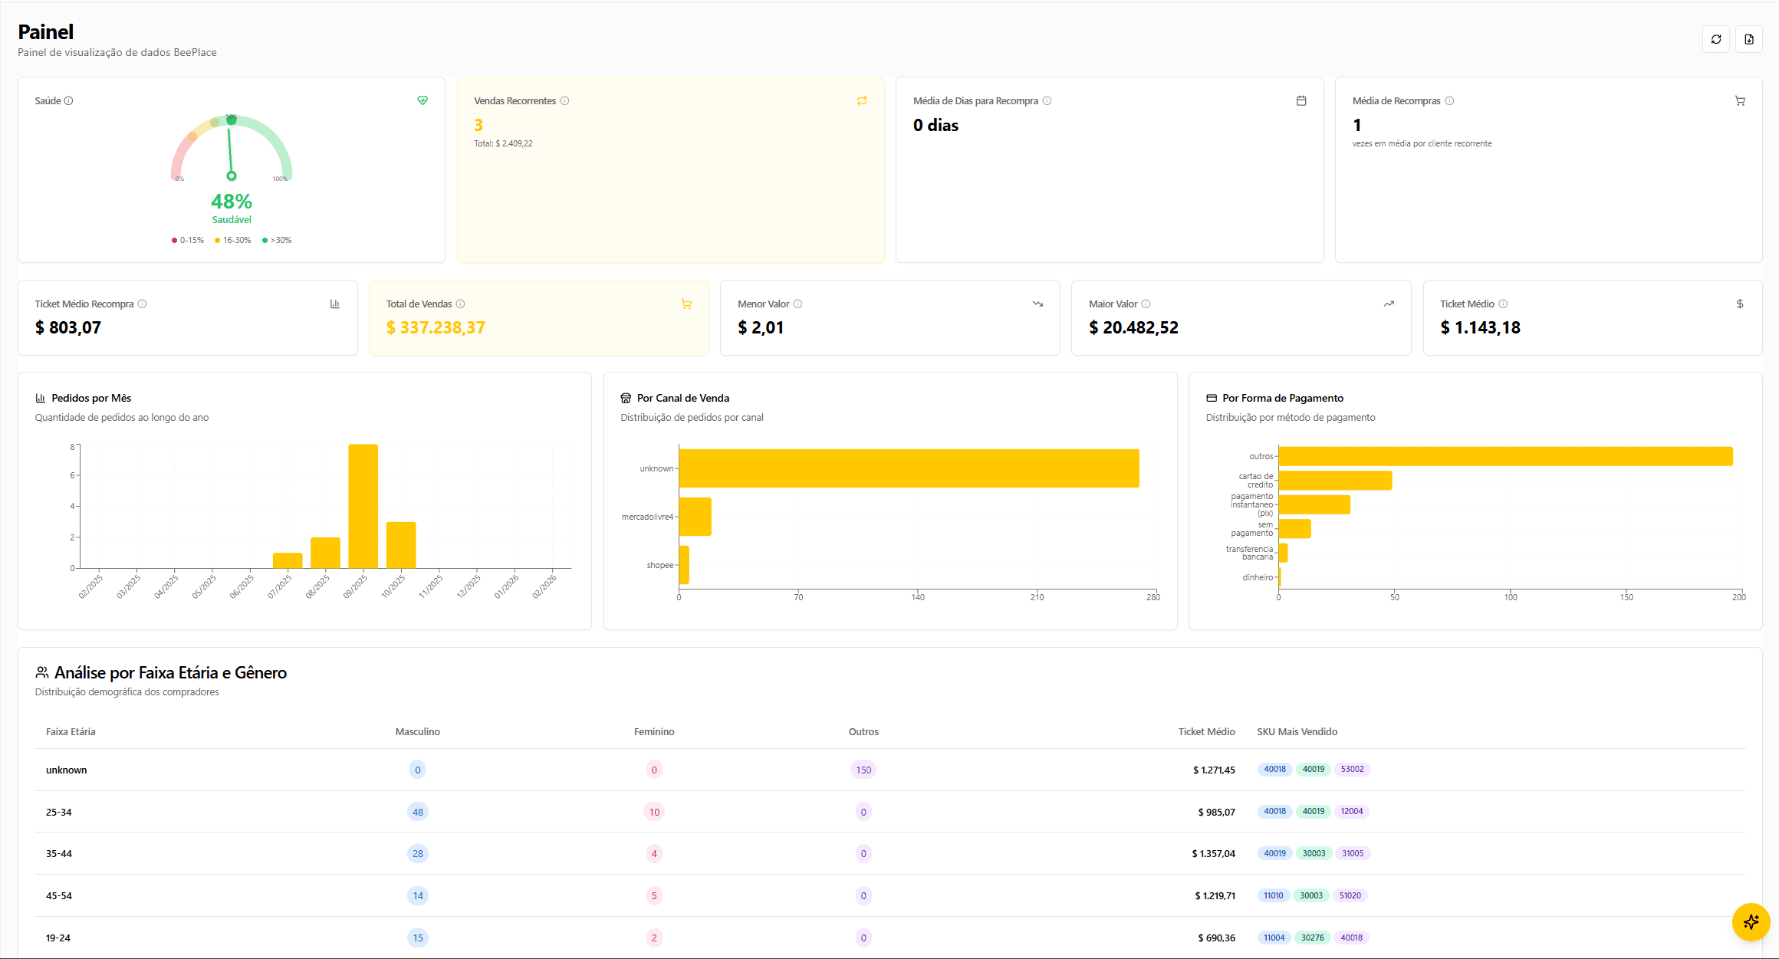Click the export/download report icon
Image resolution: width=1779 pixels, height=959 pixels.
pyautogui.click(x=1749, y=39)
